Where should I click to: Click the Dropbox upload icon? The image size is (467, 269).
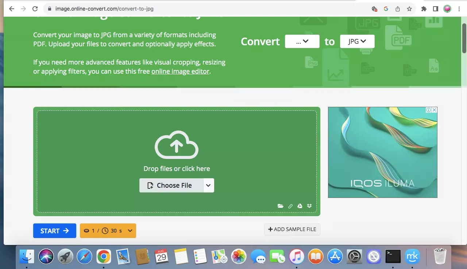309,206
